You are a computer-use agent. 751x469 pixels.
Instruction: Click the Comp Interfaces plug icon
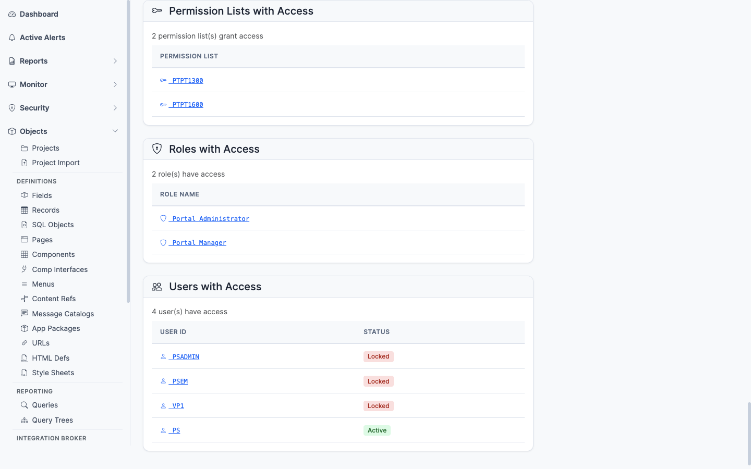click(x=25, y=269)
